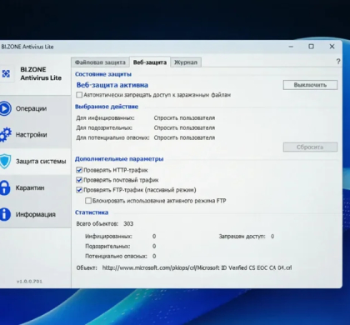Screen dimensions: 350x325
Task: Close the BI.ZONE Antivirus Lite window
Action: (332, 47)
